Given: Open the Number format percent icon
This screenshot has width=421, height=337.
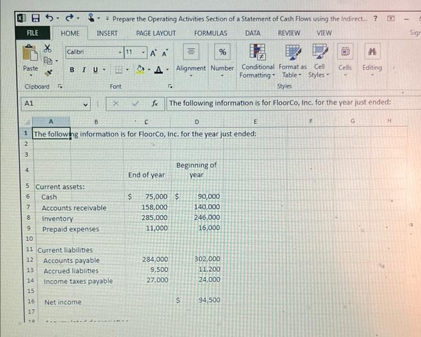Looking at the screenshot, I should pos(223,52).
